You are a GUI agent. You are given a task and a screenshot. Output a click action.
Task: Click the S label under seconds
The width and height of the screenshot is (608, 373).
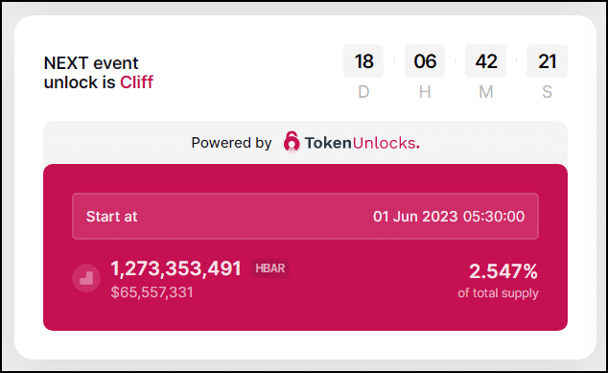click(x=547, y=92)
